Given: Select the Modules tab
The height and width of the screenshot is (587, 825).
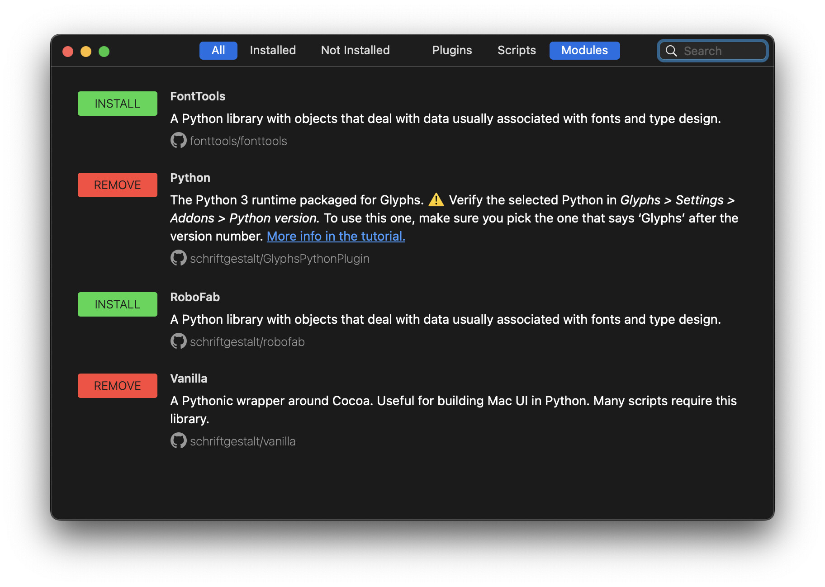Looking at the screenshot, I should (x=584, y=50).
